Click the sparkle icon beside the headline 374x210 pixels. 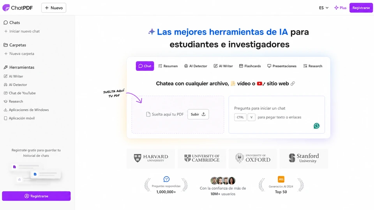point(152,31)
